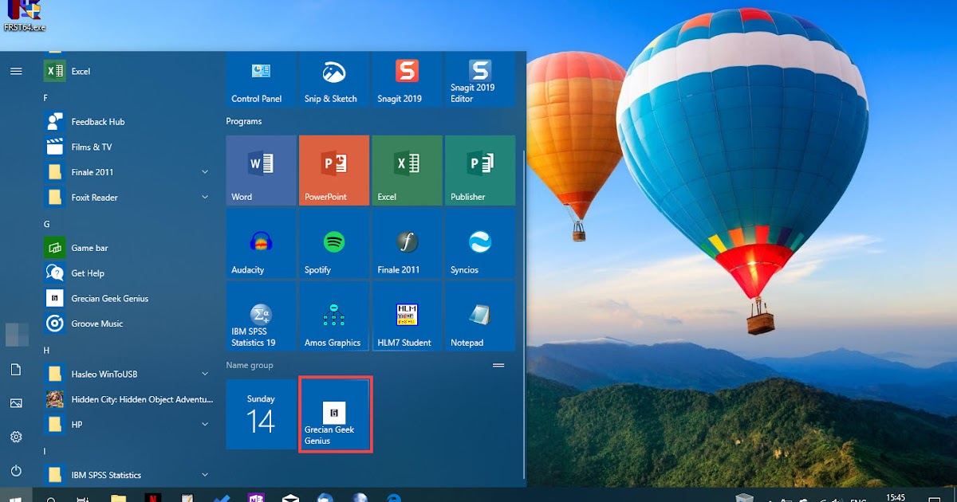Expand the Finale 2011 folder

204,171
